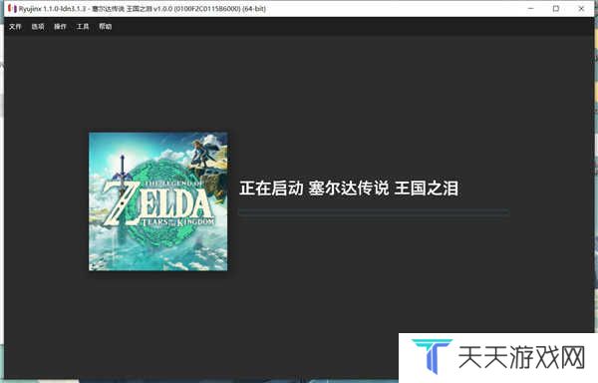Click the 正在启动 塞尔达传说 王国之泪 loading text
598x383 pixels.
[349, 189]
